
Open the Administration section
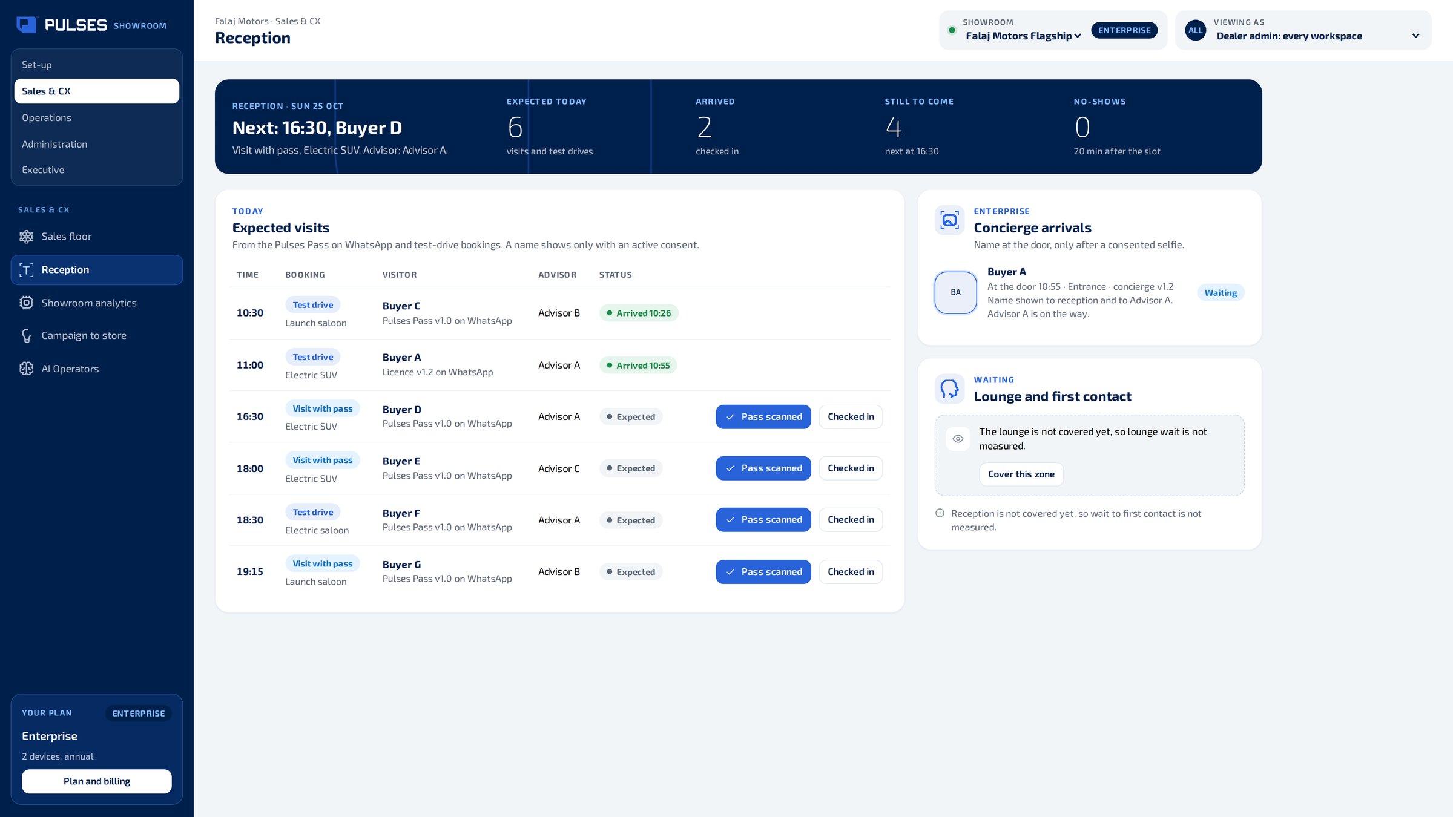pyautogui.click(x=97, y=144)
